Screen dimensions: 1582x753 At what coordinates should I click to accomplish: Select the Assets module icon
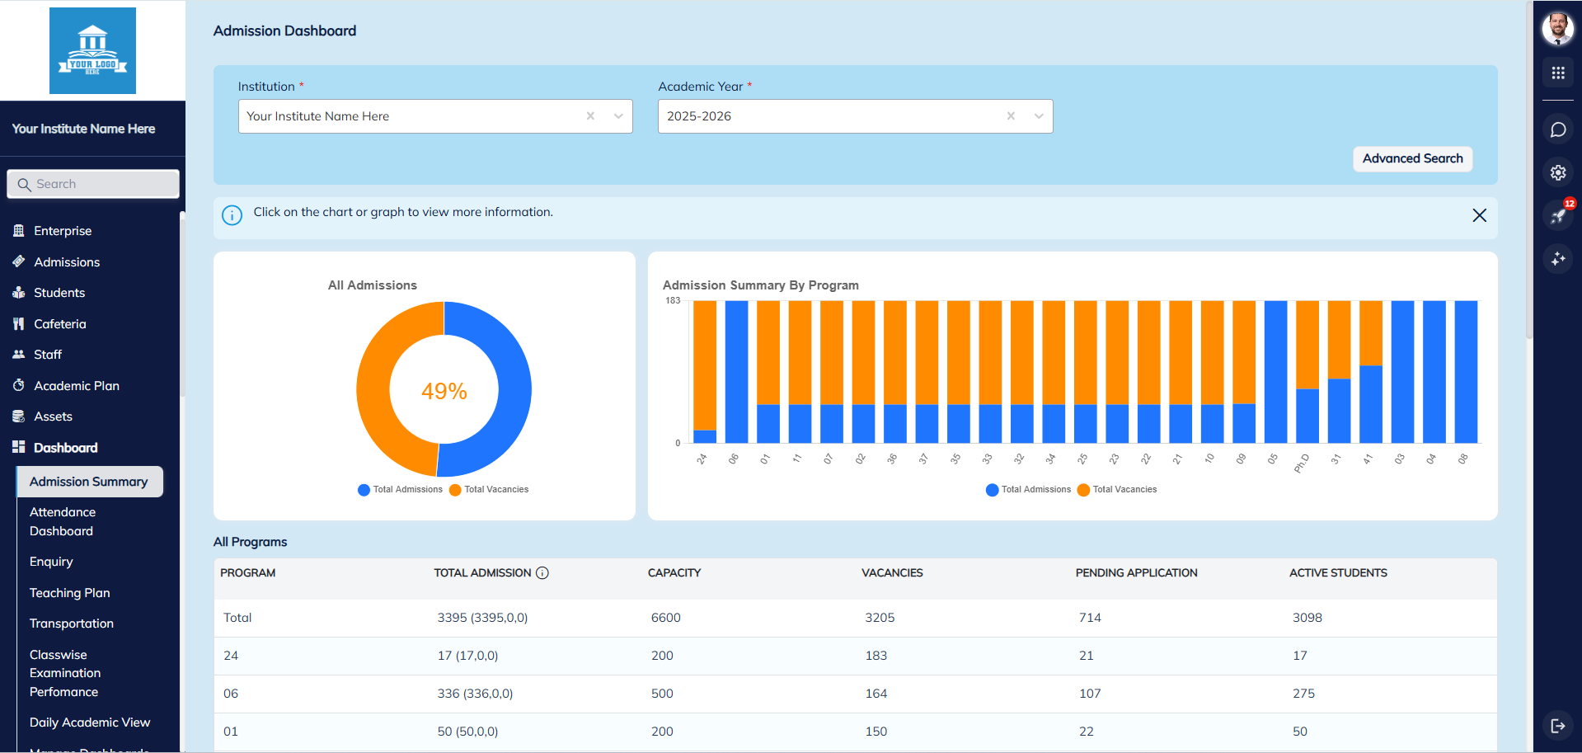coord(20,417)
